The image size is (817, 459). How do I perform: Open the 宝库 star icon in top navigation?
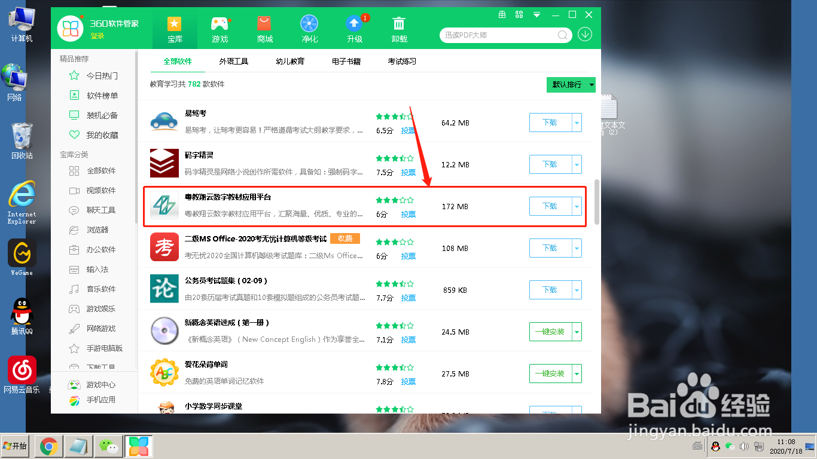174,23
